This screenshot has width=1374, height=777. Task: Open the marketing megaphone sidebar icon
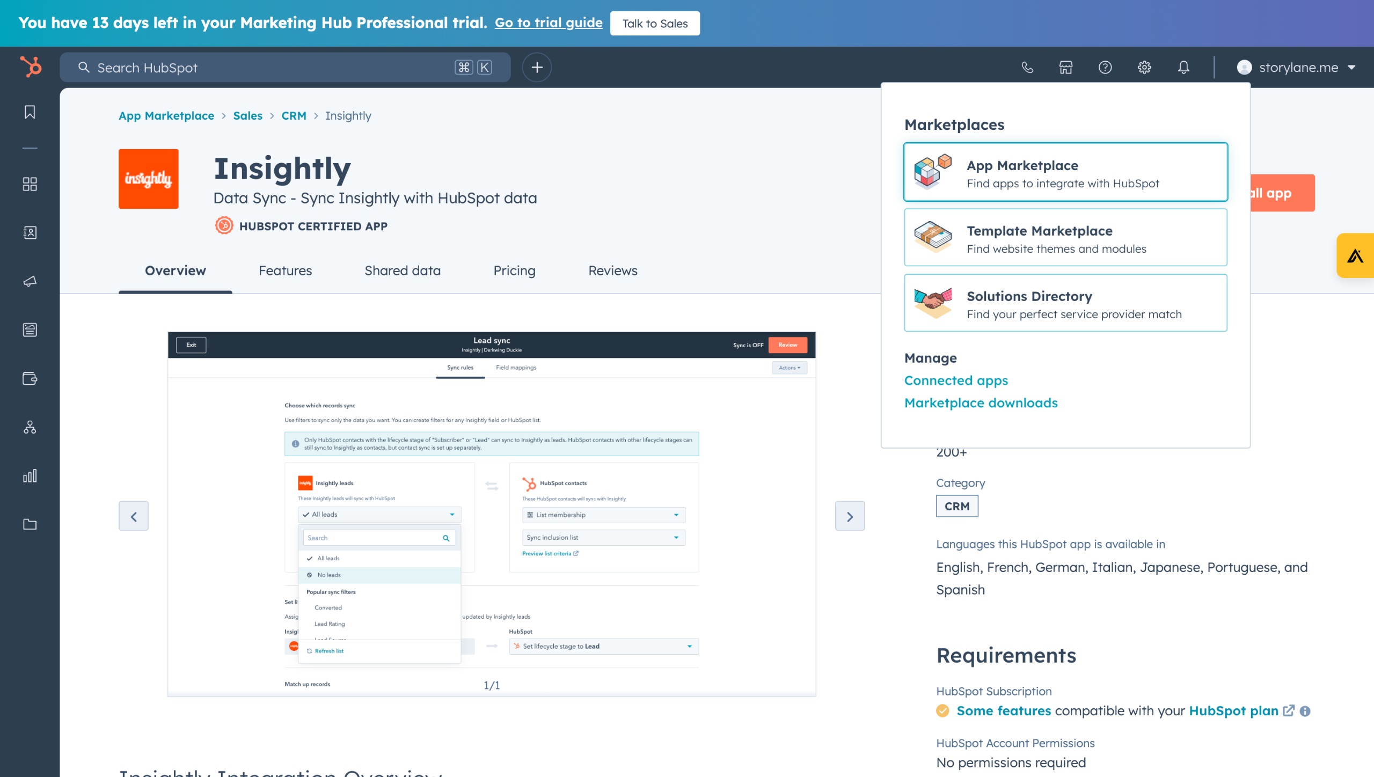(30, 281)
